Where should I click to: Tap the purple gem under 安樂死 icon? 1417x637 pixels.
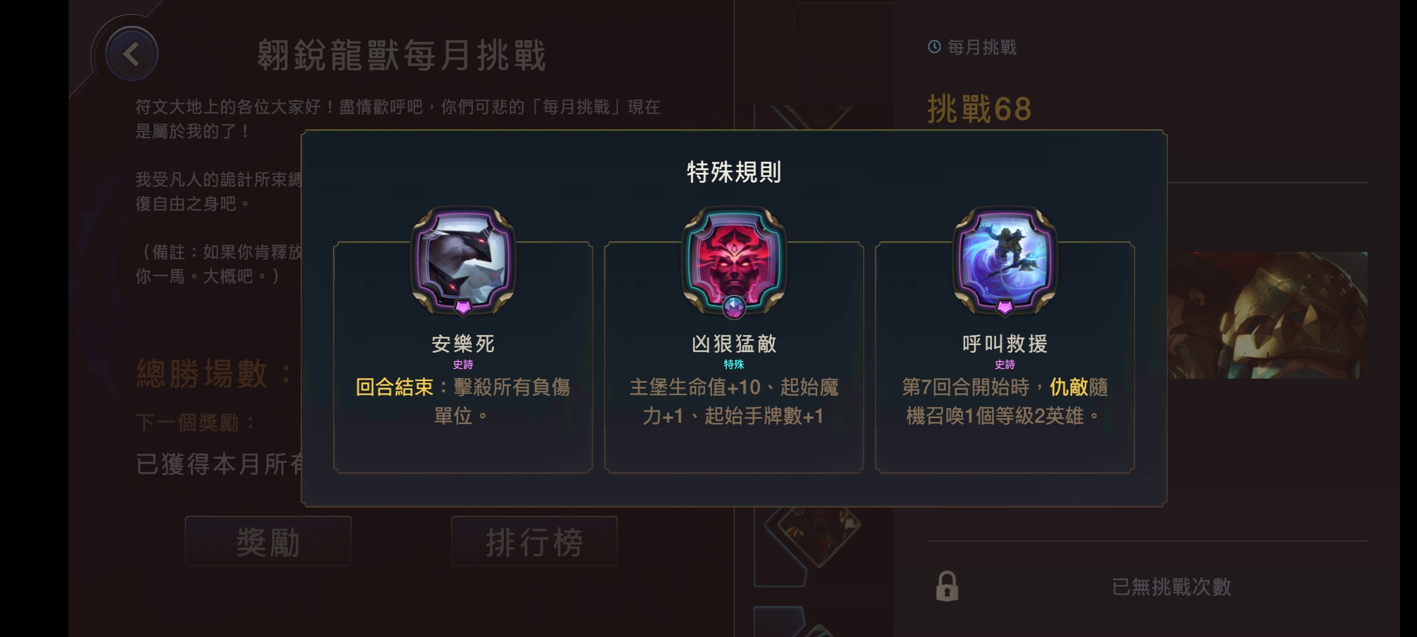pos(463,307)
